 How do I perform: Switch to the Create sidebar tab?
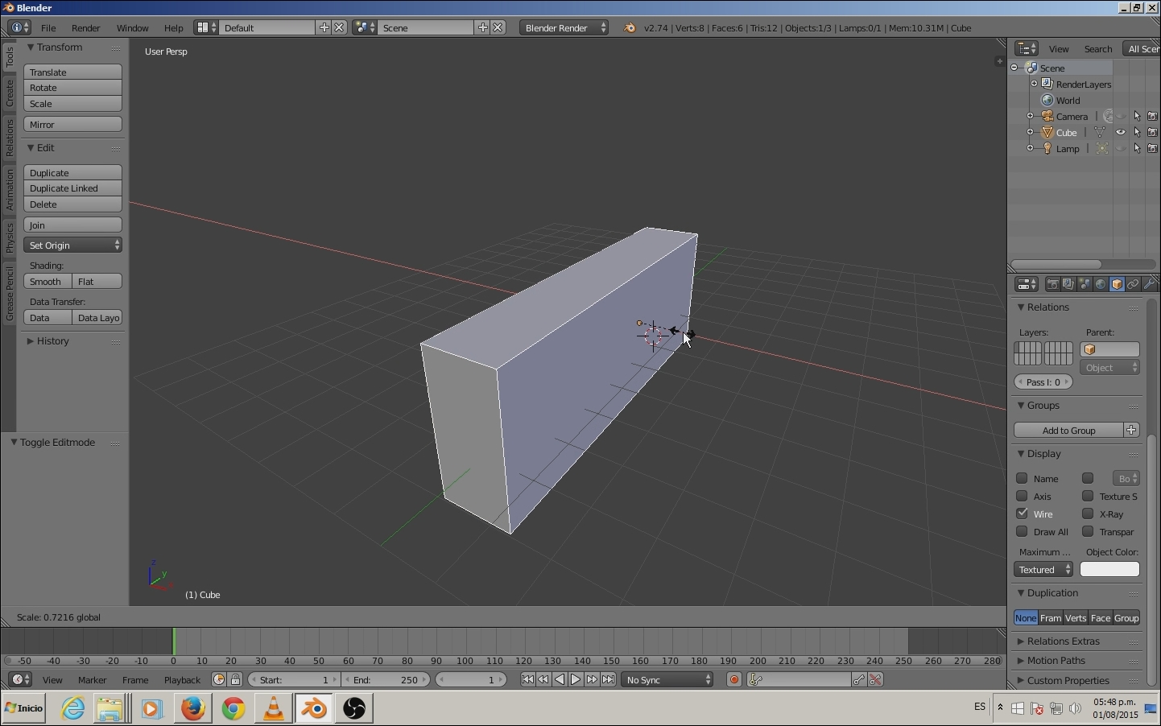pos(9,93)
